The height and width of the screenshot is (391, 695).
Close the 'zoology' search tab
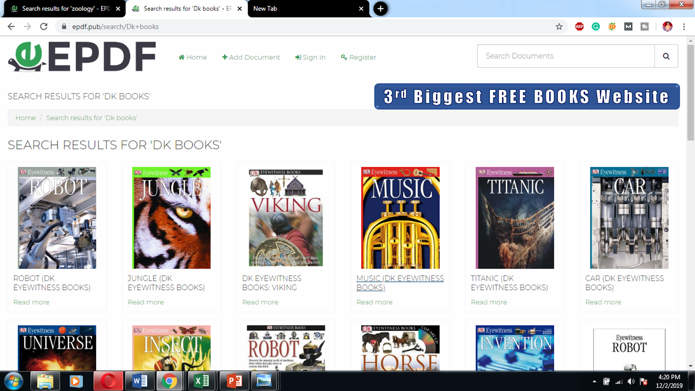coord(118,9)
